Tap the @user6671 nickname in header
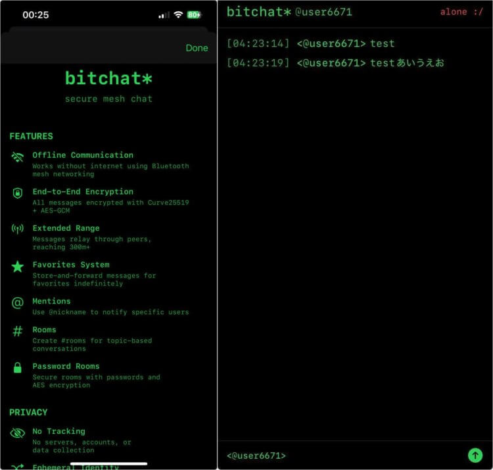The height and width of the screenshot is (470, 493). pos(323,12)
